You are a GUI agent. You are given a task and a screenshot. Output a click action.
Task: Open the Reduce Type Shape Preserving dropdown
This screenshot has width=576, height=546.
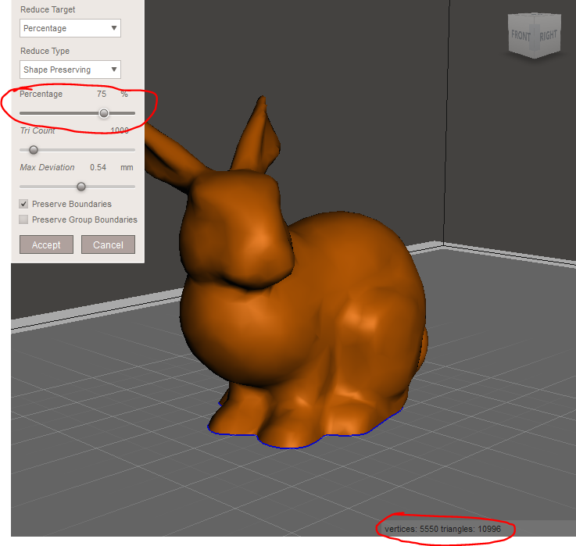(70, 70)
